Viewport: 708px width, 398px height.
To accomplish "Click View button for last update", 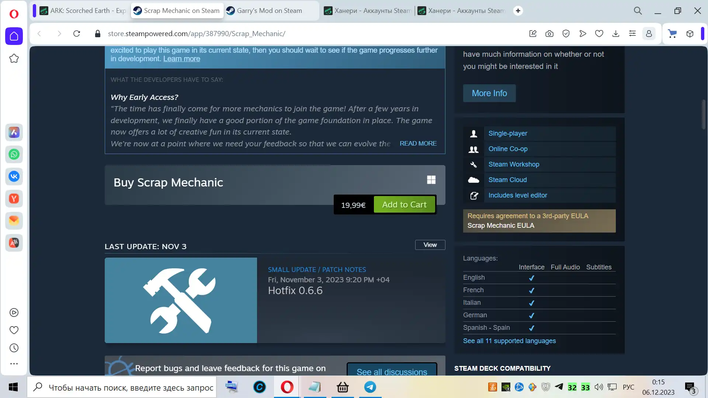I will coord(430,245).
